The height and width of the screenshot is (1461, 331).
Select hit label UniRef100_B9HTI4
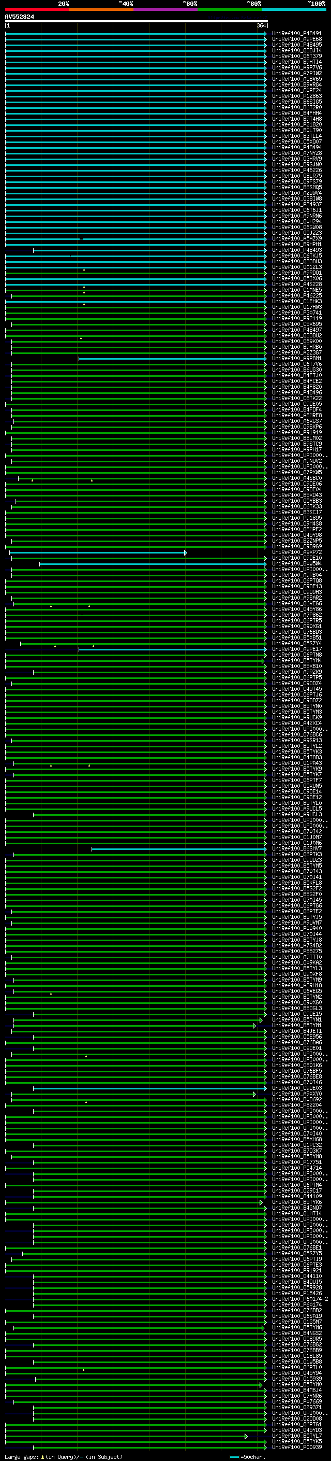click(297, 62)
